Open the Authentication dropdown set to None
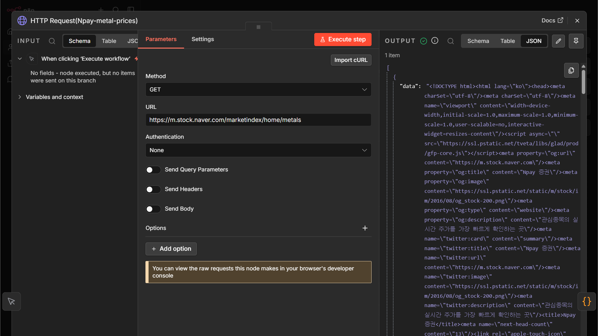The height and width of the screenshot is (336, 598). [258, 150]
